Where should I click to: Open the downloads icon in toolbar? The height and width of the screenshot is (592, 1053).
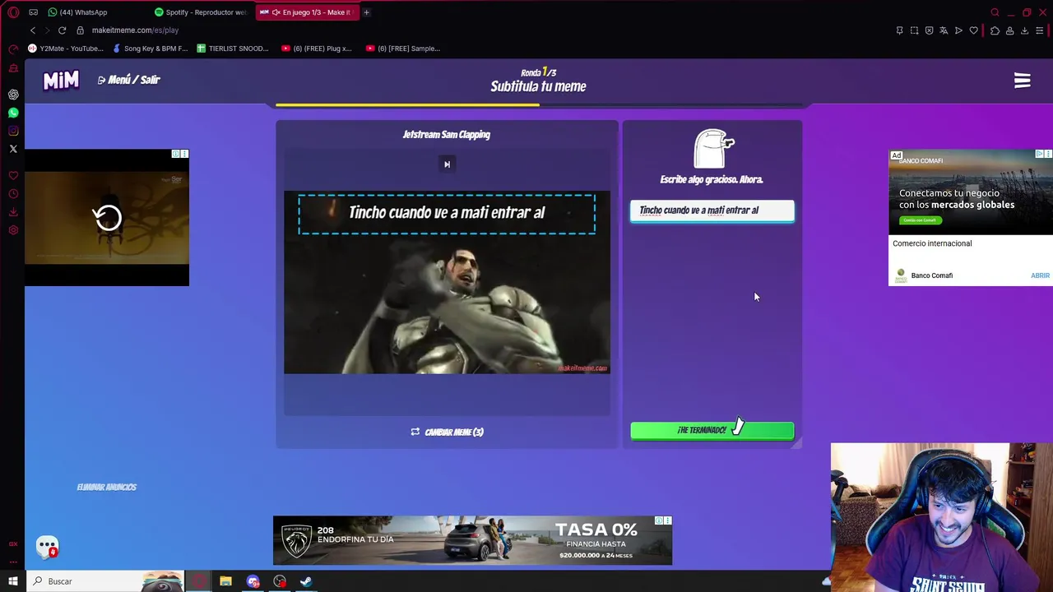1024,30
